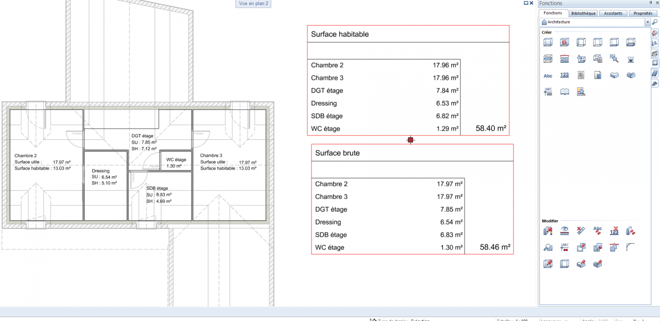The height and width of the screenshot is (321, 660).
Task: Click SDB étage row label in Surface habitable table
Action: (327, 116)
